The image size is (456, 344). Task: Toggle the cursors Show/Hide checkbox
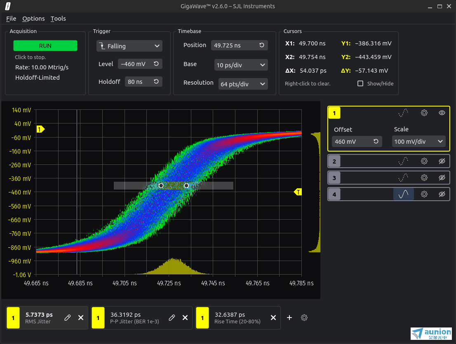[360, 83]
